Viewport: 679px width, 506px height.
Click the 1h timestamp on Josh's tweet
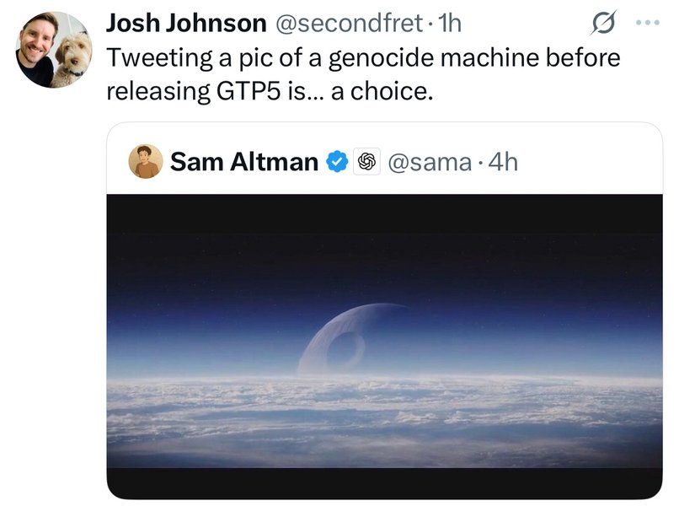[446, 23]
